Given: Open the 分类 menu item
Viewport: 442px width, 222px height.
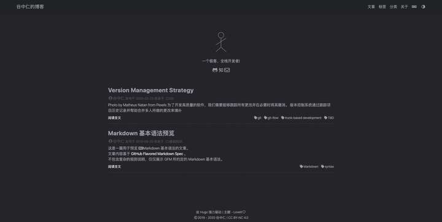Looking at the screenshot, I should coord(394,7).
